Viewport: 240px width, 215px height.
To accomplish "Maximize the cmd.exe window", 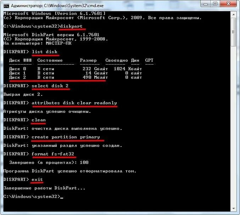I will [215, 4].
